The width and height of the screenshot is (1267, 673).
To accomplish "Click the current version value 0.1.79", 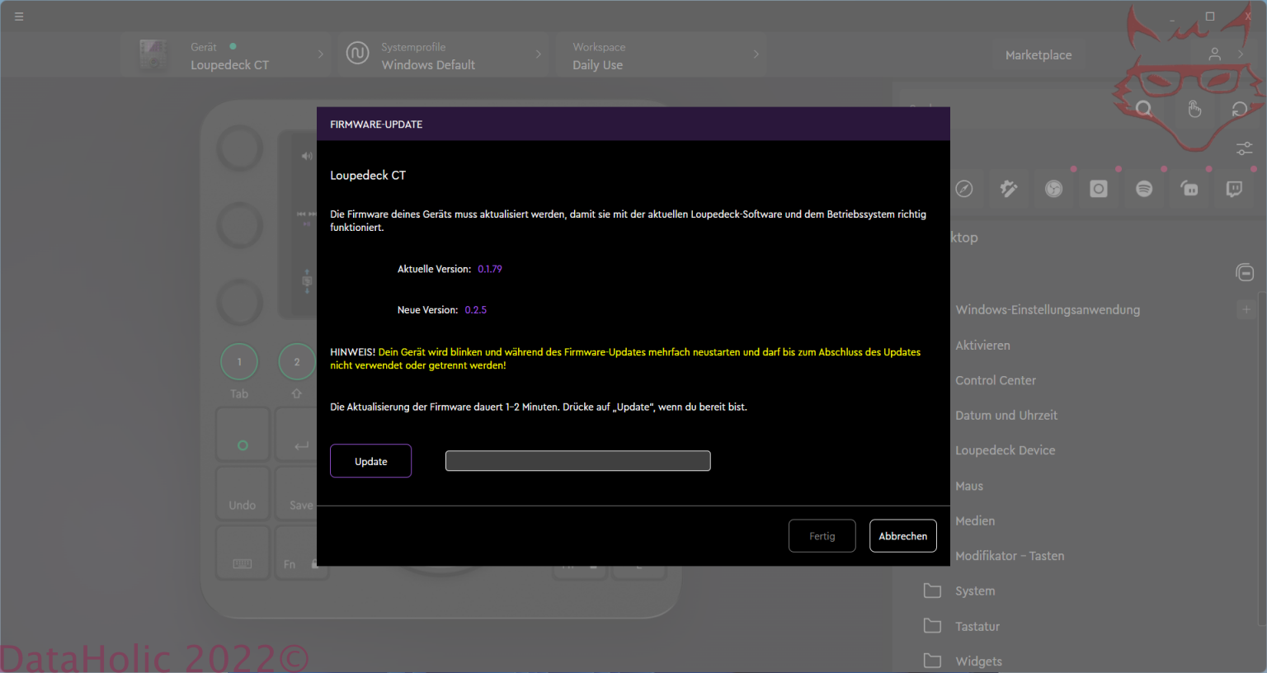I will point(490,269).
